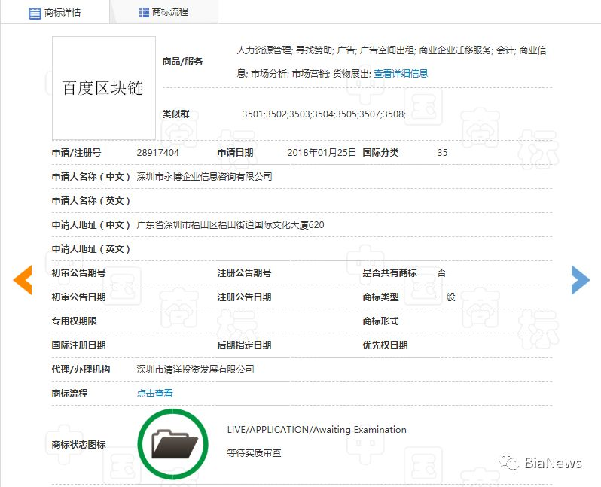Select the shared-trademark value 否
The height and width of the screenshot is (487, 601).
click(441, 272)
